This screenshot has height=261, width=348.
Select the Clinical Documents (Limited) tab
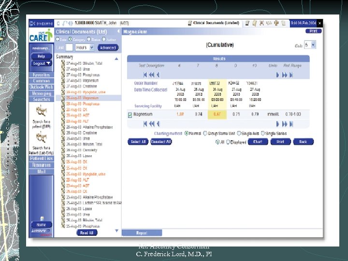(214, 23)
